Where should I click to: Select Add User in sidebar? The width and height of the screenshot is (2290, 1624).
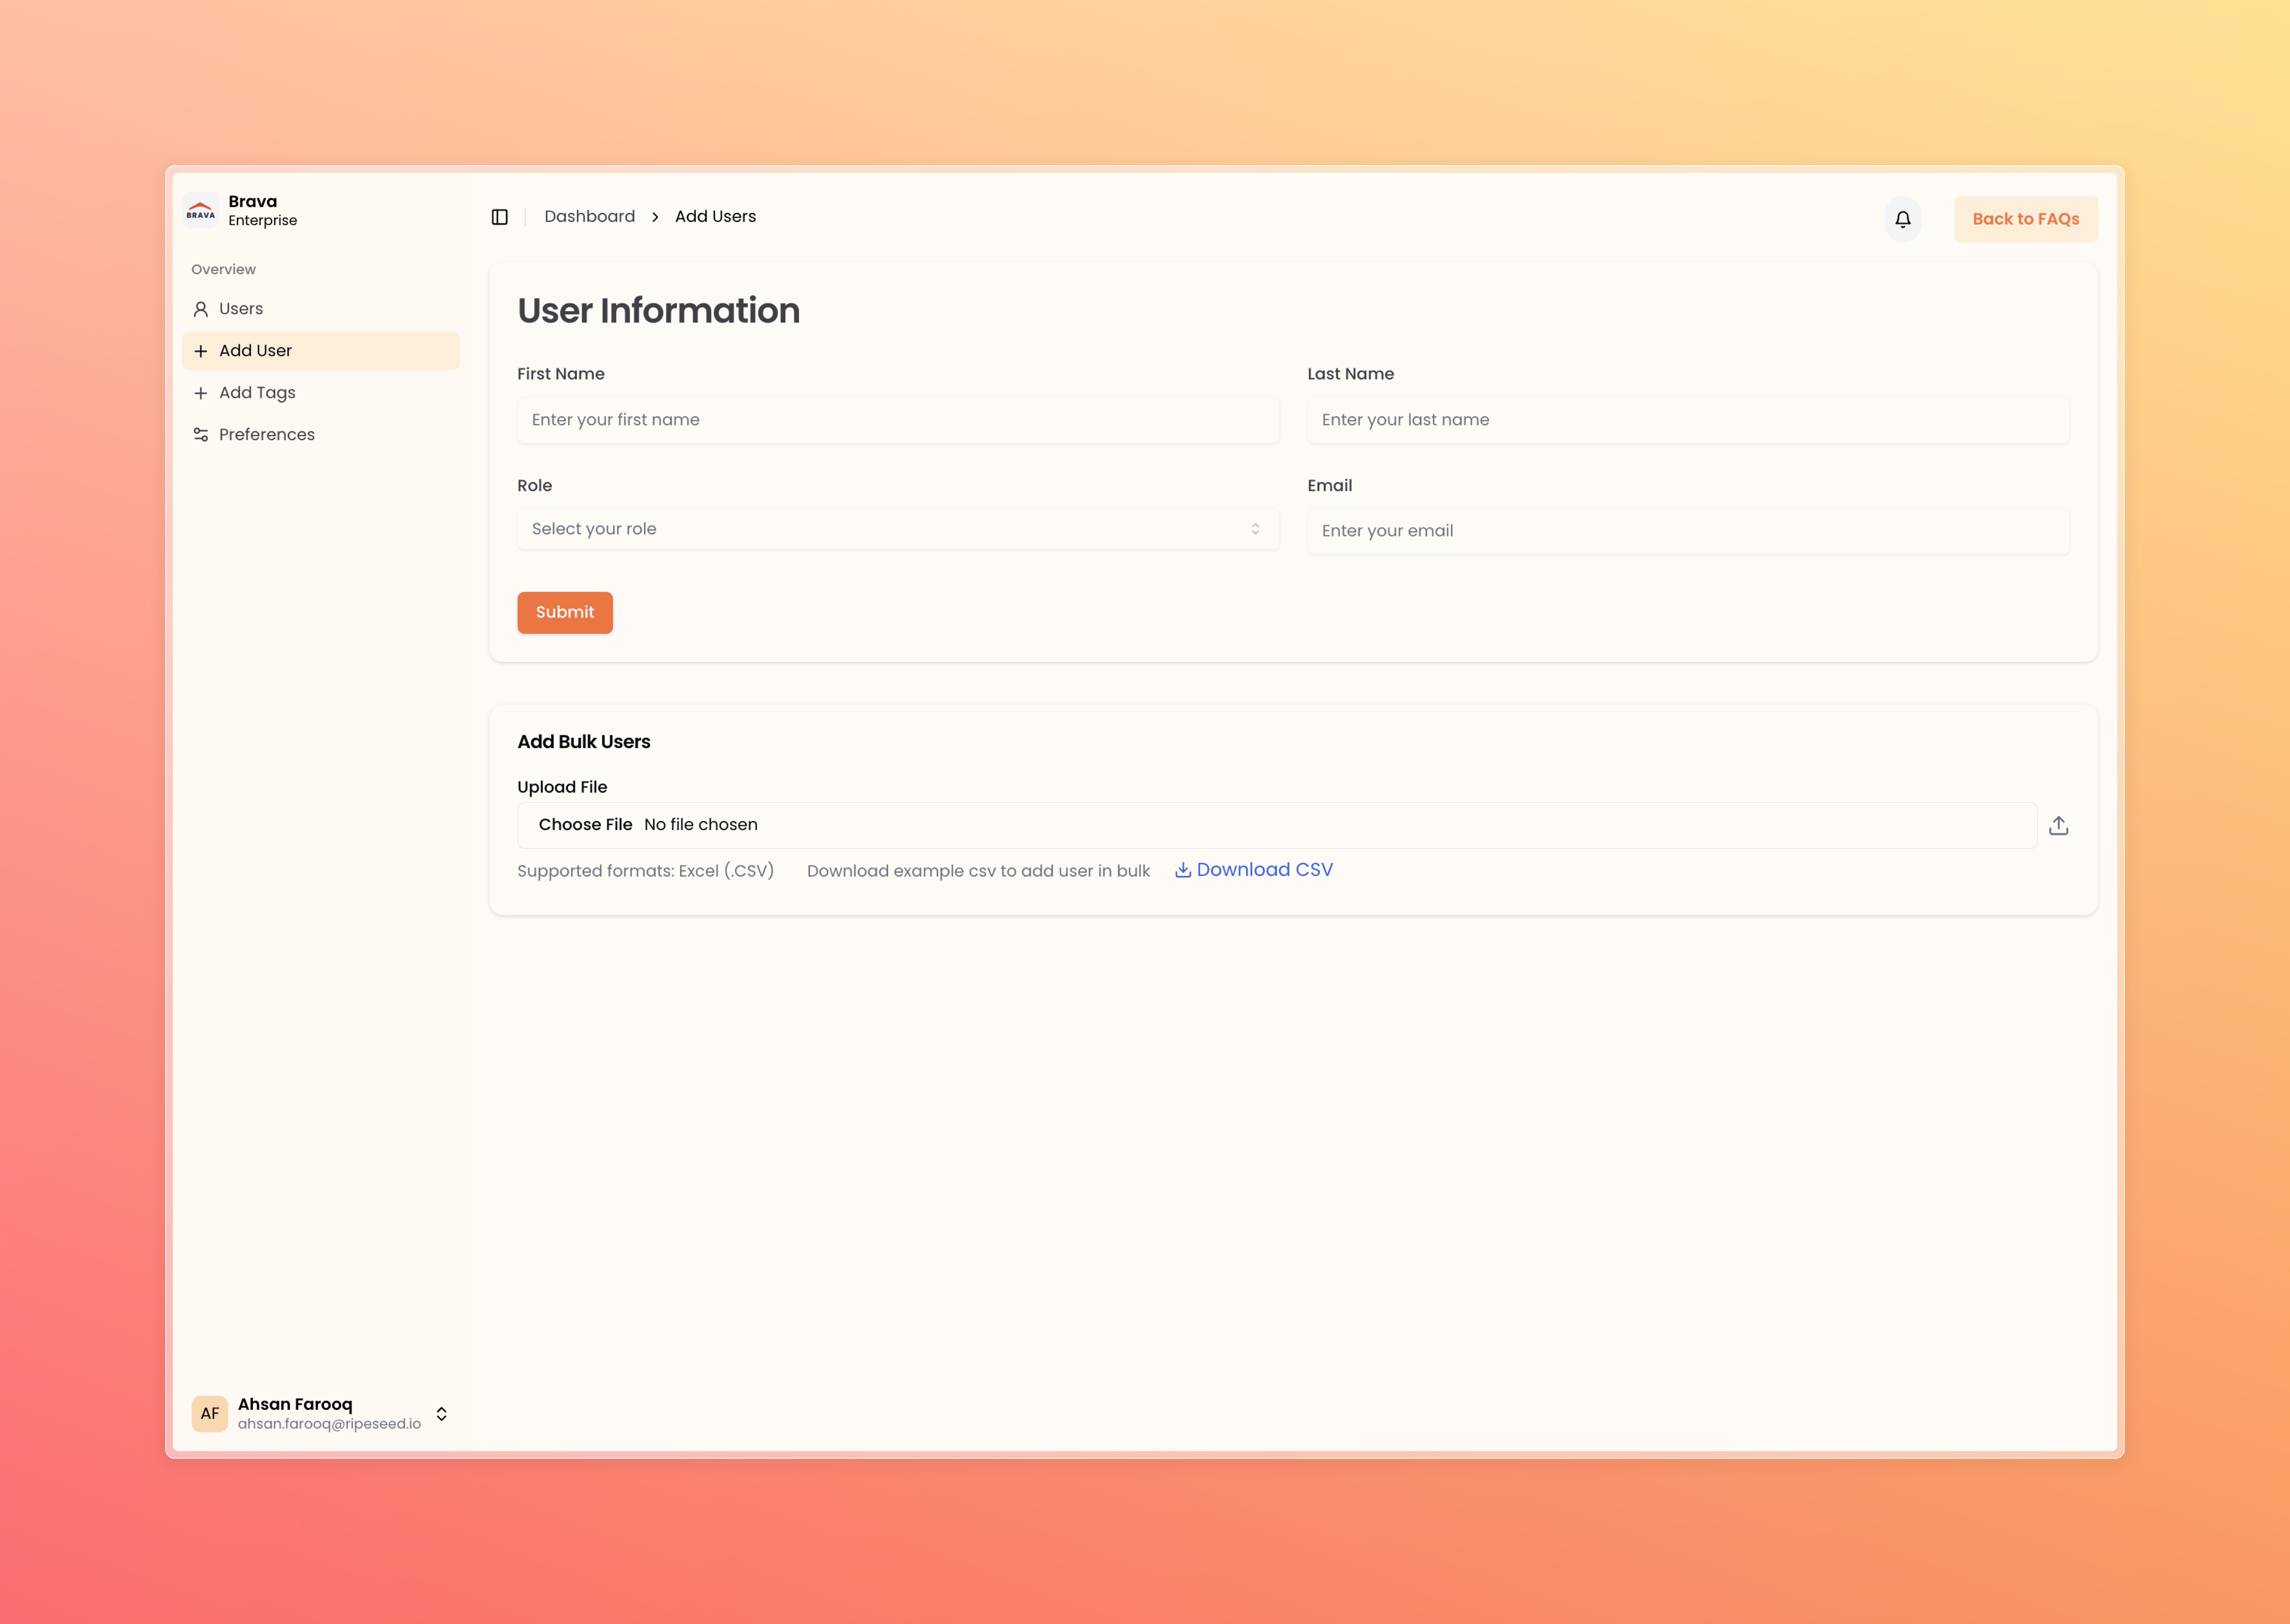321,351
